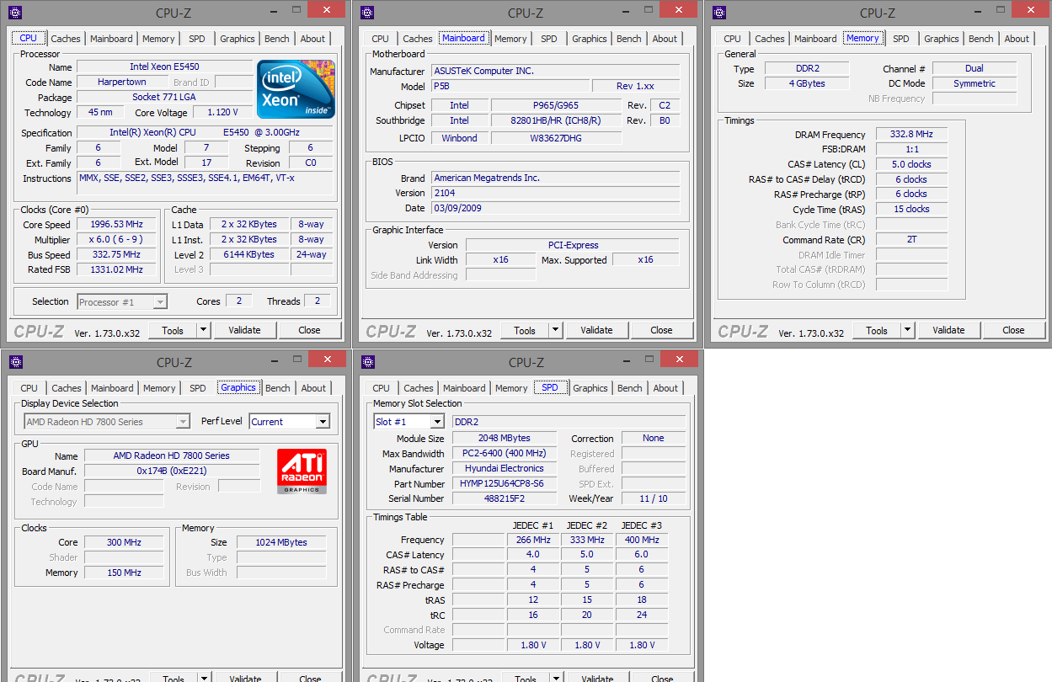
Task: Click the Close button in the Mainboard window footer
Action: pos(661,330)
